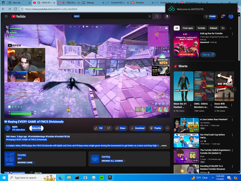Open the YouTube hamburger guide menu
The width and height of the screenshot is (241, 181).
6,16
